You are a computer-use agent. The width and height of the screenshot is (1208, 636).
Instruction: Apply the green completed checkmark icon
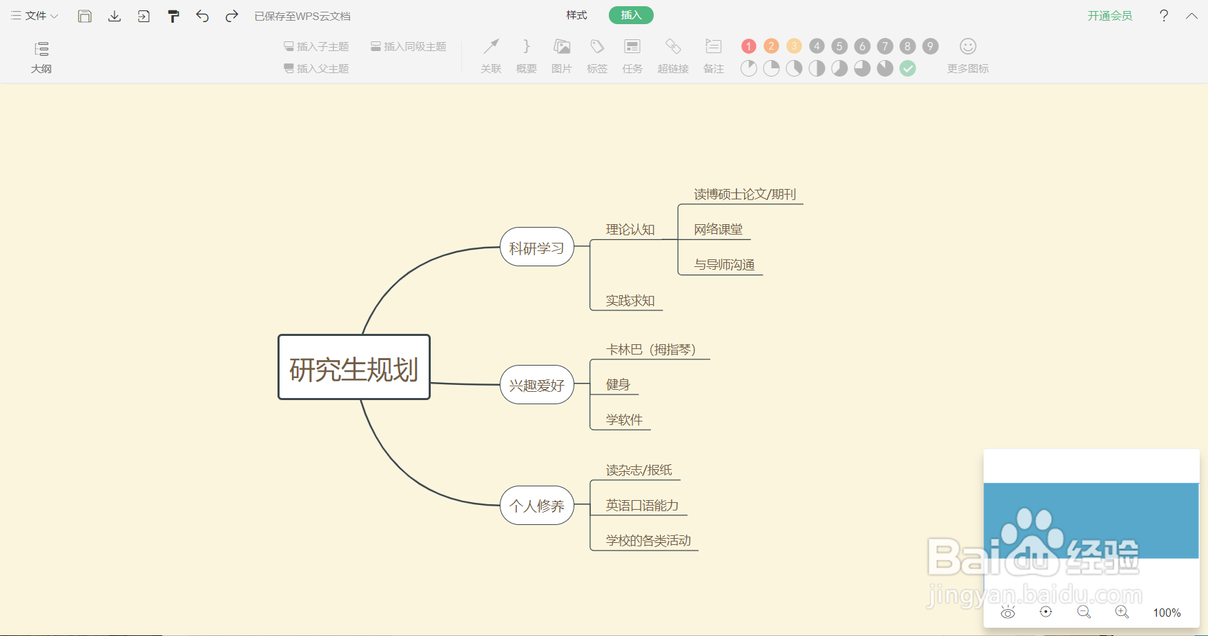tap(908, 68)
